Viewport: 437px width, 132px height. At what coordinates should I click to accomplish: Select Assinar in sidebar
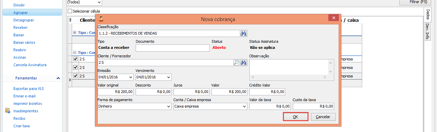(19, 57)
